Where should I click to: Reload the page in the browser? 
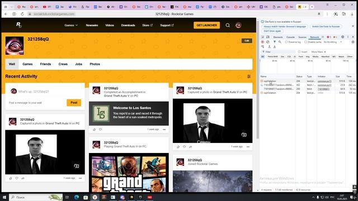22,14
